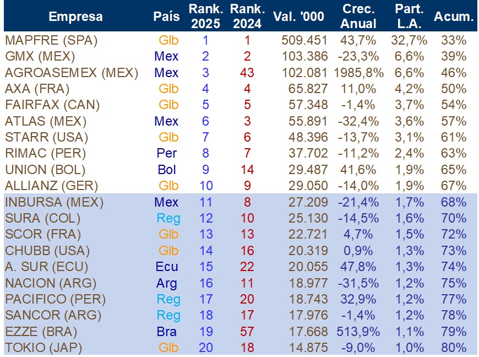Click the Ecu country code cell
This screenshot has width=479, height=357.
[x=167, y=267]
